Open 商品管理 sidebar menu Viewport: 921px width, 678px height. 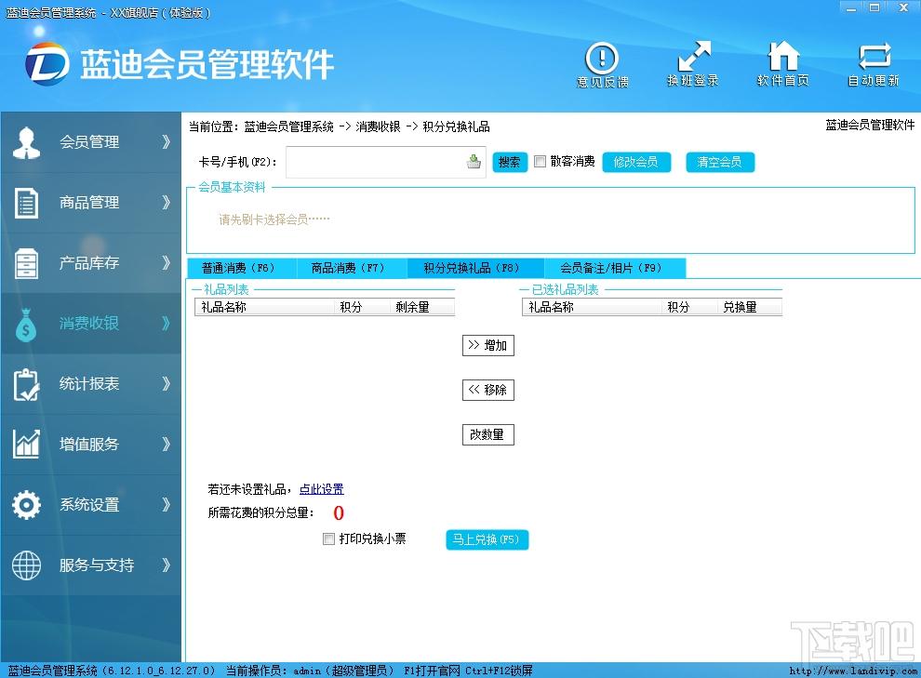90,203
